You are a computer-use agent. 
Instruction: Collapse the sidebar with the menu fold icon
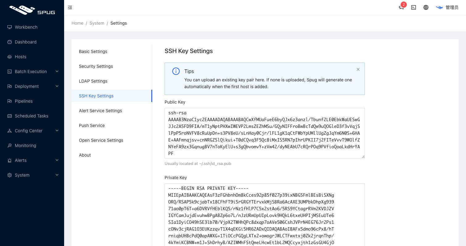(x=70, y=7)
